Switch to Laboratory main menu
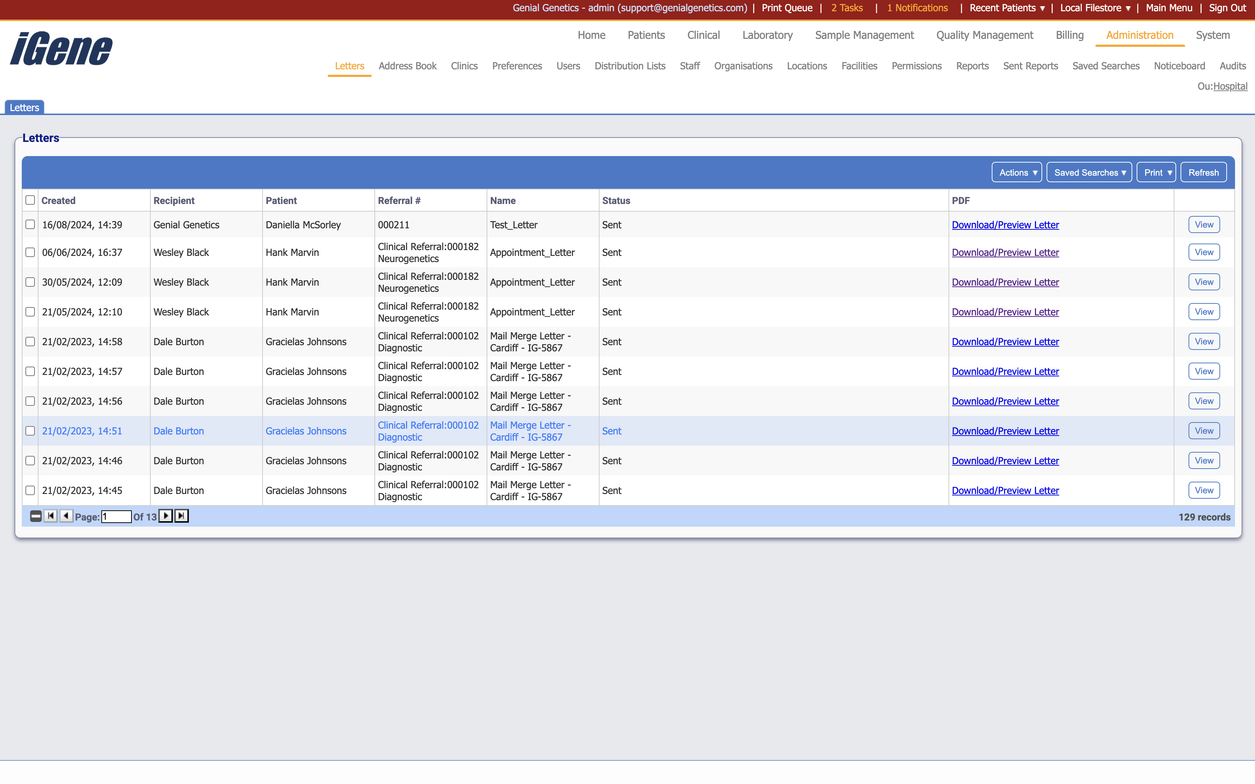Viewport: 1255px width, 784px height. click(x=767, y=35)
